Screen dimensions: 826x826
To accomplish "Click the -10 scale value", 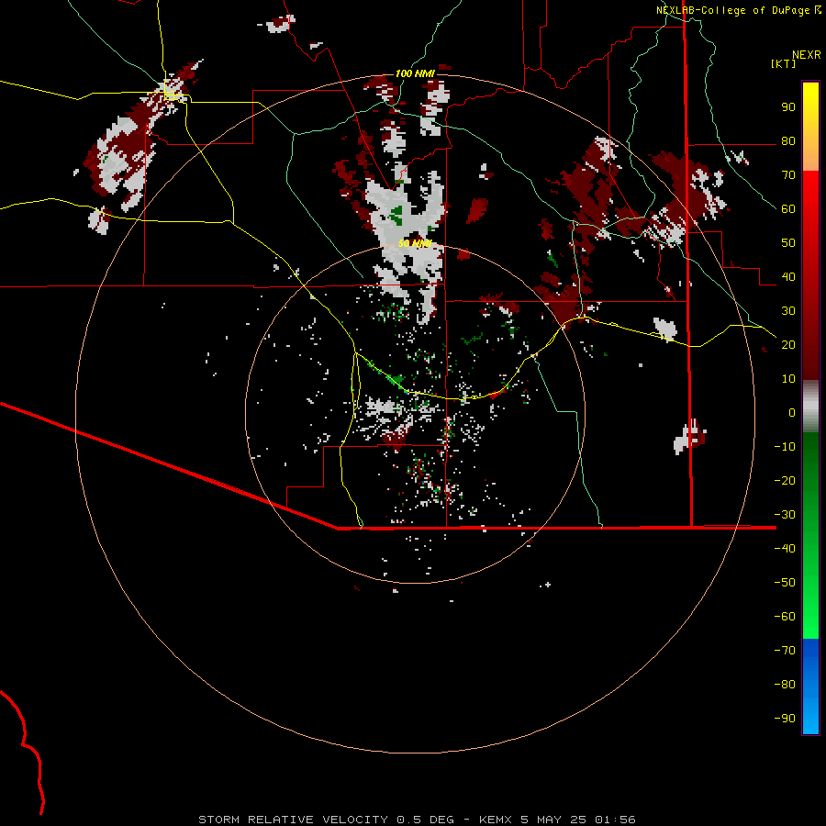I will (x=785, y=447).
